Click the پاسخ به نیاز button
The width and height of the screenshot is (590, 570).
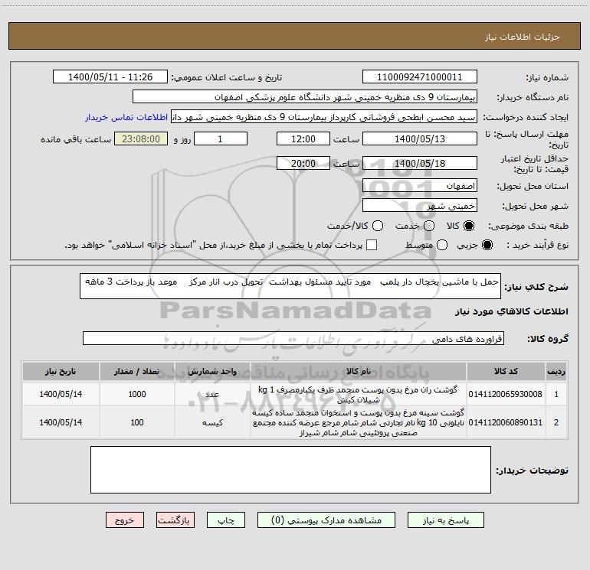point(445,520)
